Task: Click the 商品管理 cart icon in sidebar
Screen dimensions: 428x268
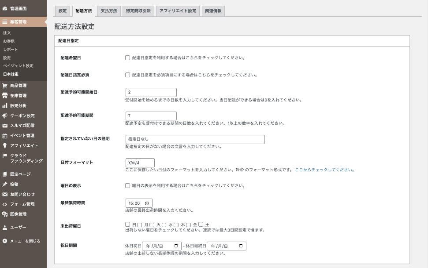Action: 5,86
